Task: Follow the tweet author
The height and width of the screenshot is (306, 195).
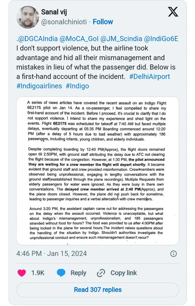Action: click(x=103, y=22)
